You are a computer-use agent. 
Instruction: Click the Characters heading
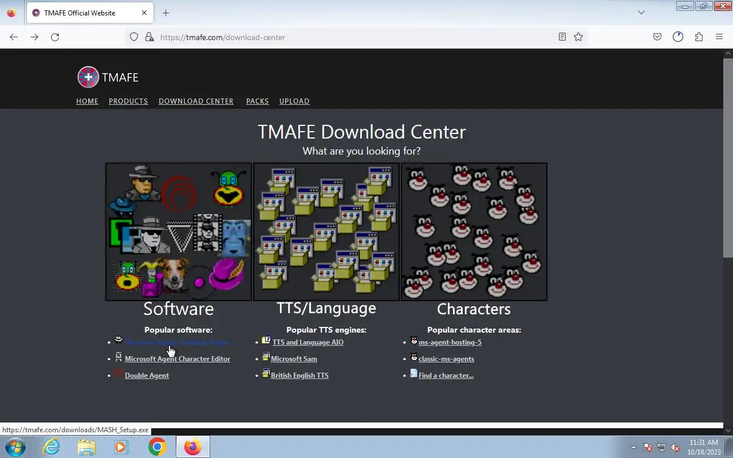(474, 309)
